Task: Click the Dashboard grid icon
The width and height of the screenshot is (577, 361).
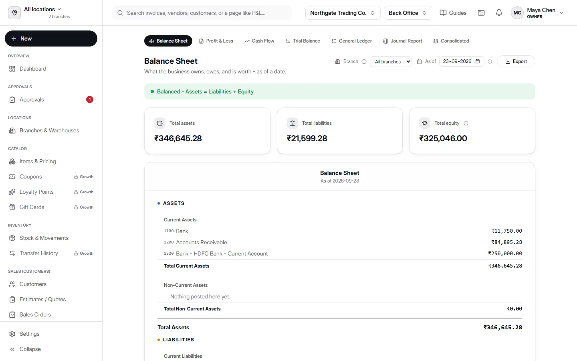Action: (x=12, y=69)
